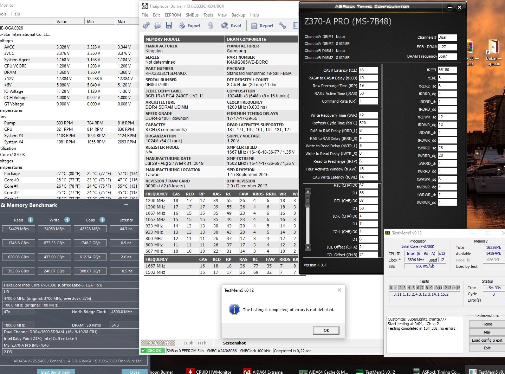The image size is (505, 374).
Task: Open the EEPROM menu
Action: click(173, 15)
